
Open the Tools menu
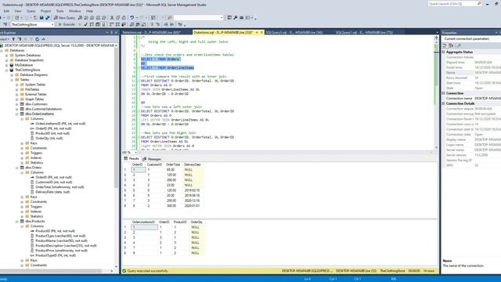[59, 11]
